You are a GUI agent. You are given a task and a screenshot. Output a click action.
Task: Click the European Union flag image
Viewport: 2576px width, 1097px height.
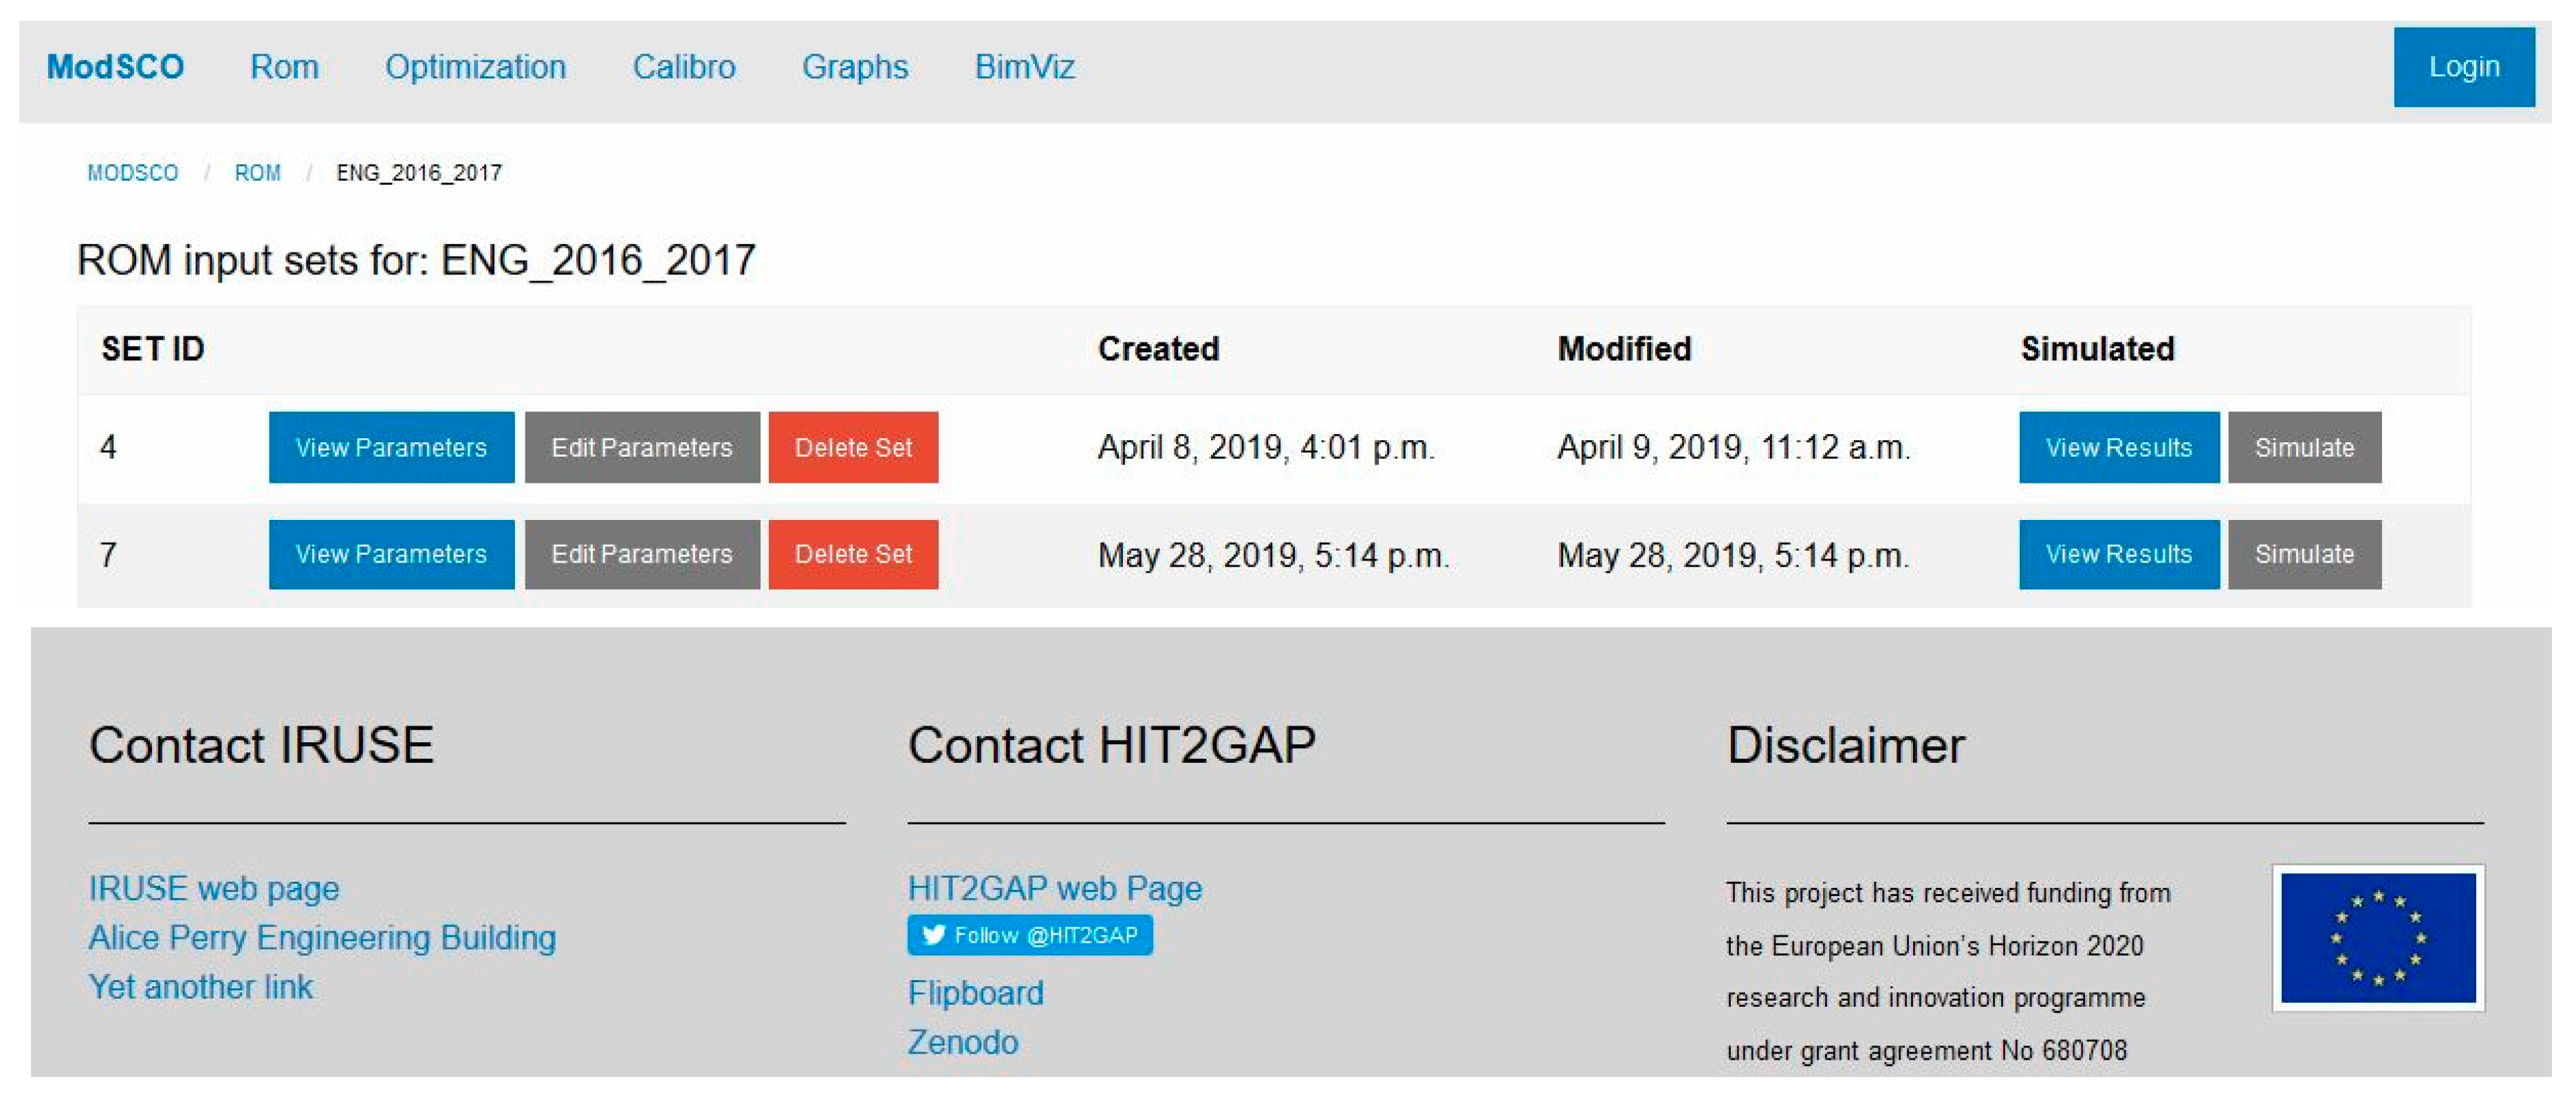(2377, 938)
